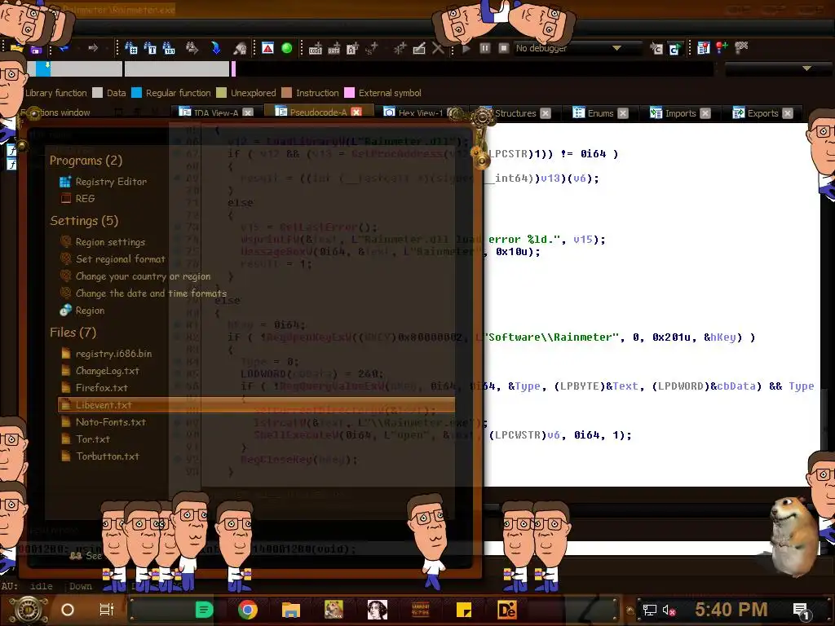
Task: Open the yellow sticky notes taskbar app
Action: (464, 610)
